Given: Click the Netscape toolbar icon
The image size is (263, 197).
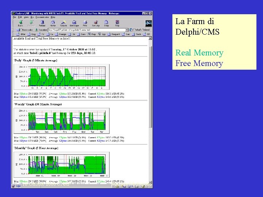Looking at the screenshot, I should 74,23.
